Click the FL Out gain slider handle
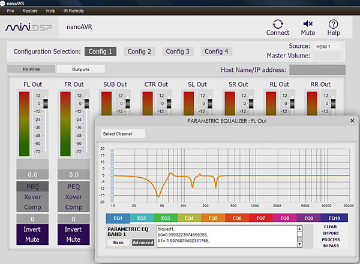Viewport: 360px width, 264px height. click(x=46, y=104)
